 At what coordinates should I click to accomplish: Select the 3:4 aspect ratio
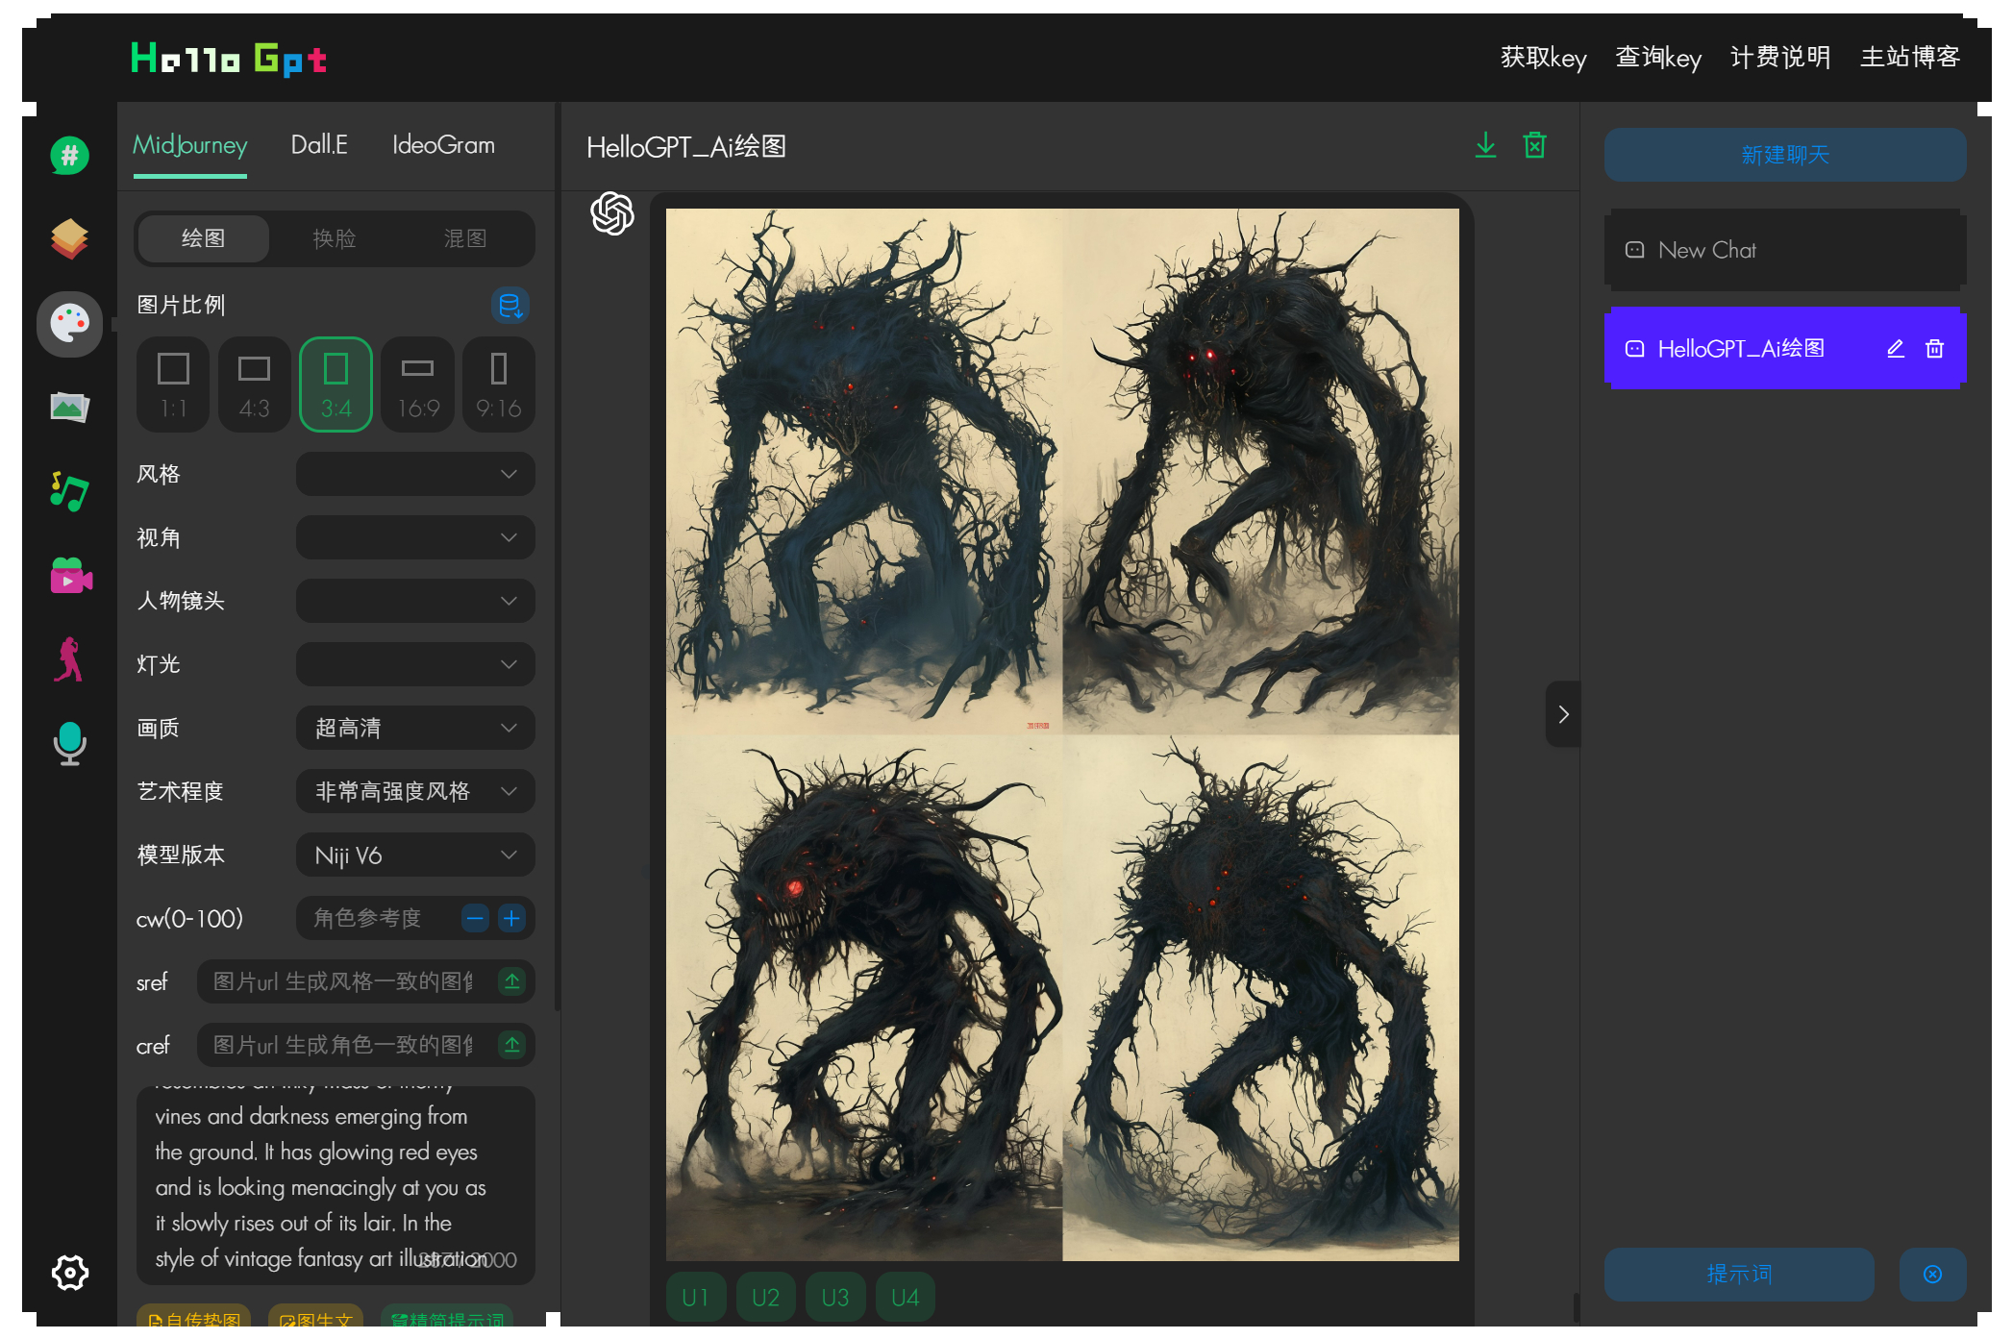point(335,384)
